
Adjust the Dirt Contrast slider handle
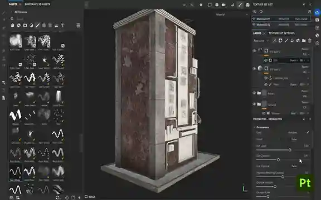pyautogui.click(x=278, y=160)
